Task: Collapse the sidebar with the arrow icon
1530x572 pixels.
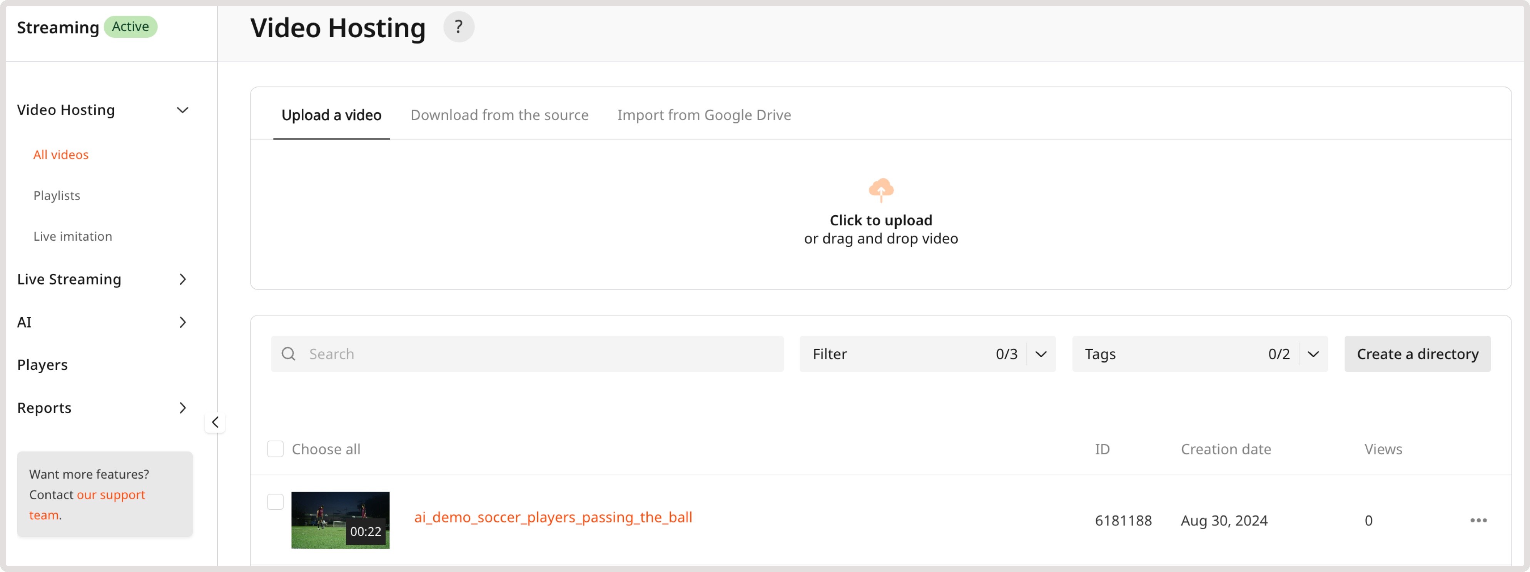Action: 215,422
